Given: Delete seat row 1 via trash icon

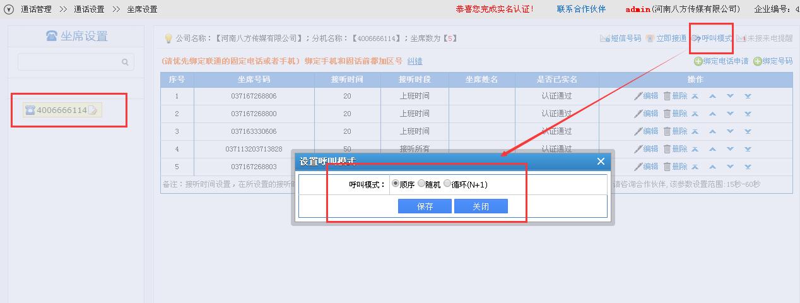Looking at the screenshot, I should [x=667, y=96].
